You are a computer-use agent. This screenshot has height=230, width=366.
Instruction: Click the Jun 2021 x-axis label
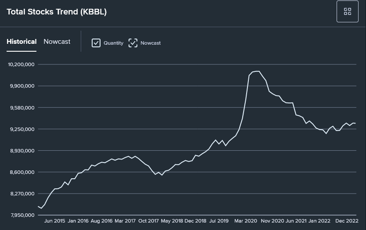pos(296,221)
